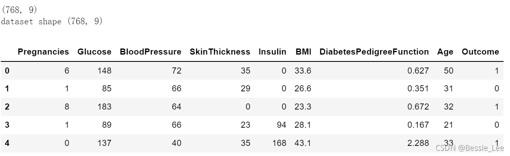Click the Outcome column header
This screenshot has height=156, width=510.
480,52
